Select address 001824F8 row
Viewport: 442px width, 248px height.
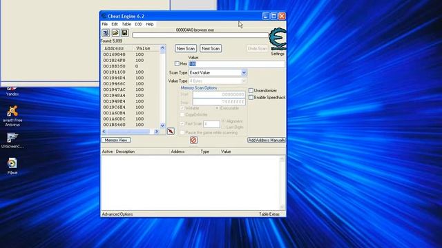(x=131, y=61)
